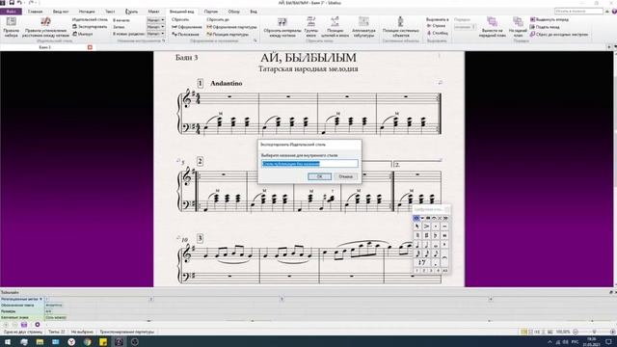Expand design and position group launcher

[x=255, y=40]
